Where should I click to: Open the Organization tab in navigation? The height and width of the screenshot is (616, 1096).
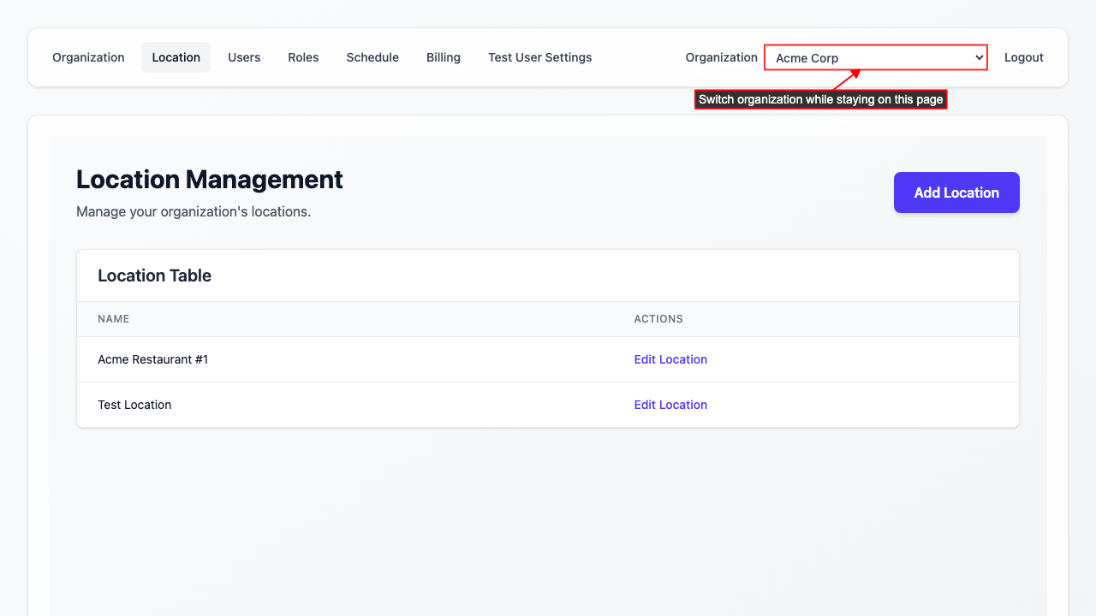coord(88,57)
